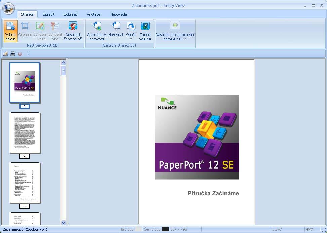Click the page number 3 label
This screenshot has height=233, width=327.
coord(25,206)
